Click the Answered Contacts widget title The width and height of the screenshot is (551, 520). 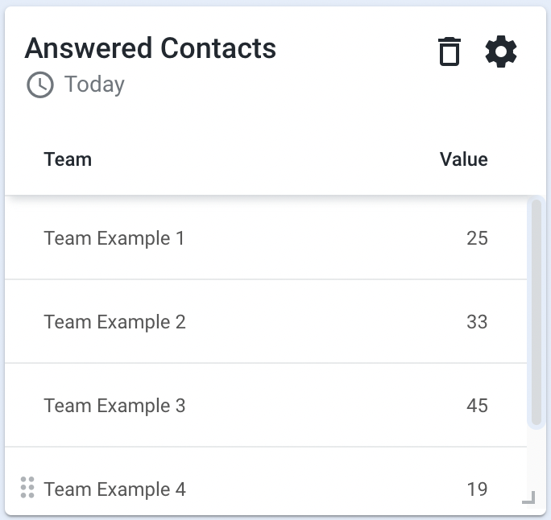151,48
